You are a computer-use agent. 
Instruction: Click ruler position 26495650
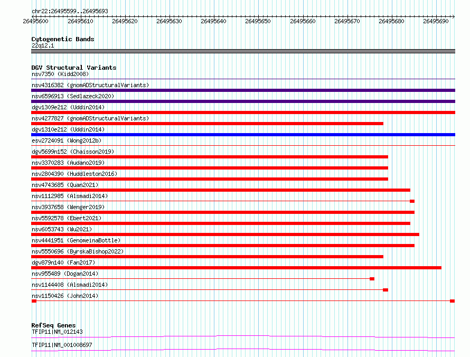point(258,21)
